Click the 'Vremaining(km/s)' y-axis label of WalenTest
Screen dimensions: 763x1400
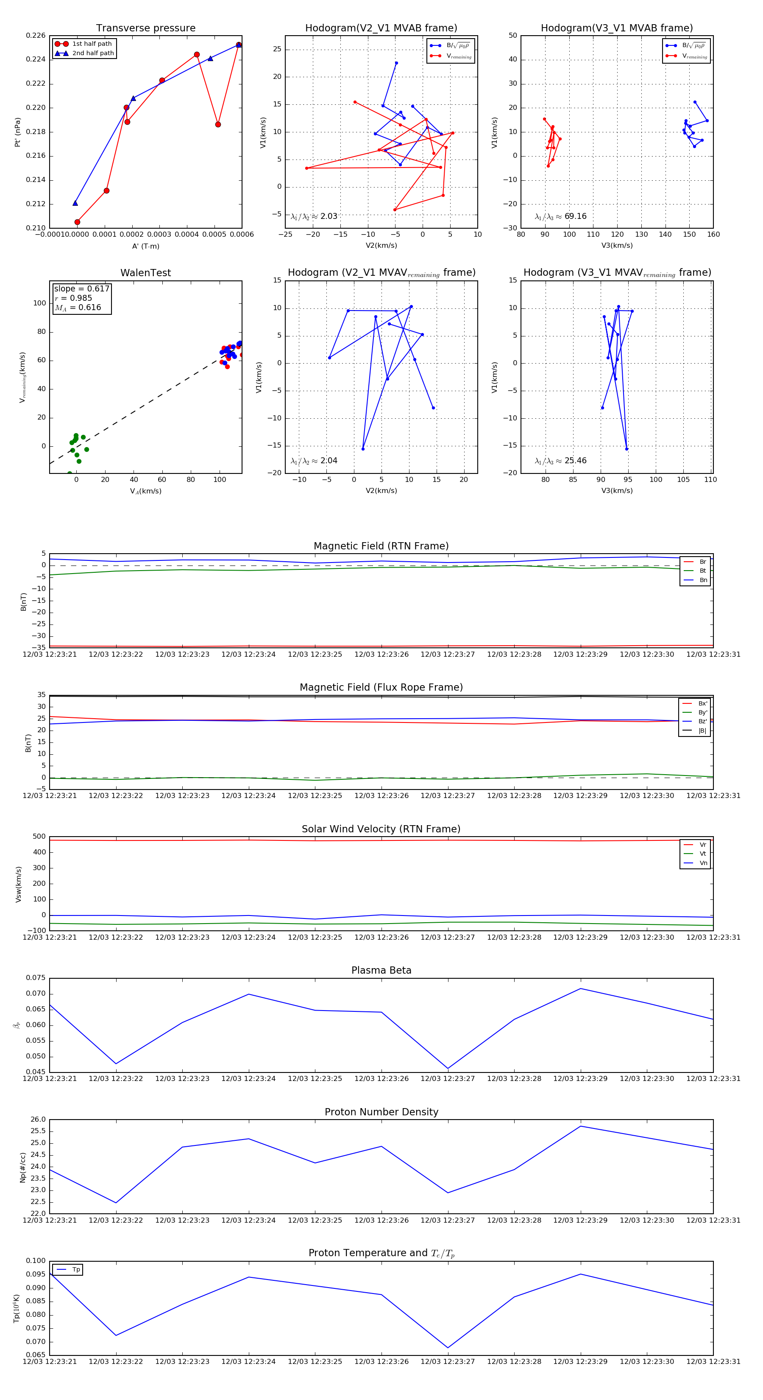(x=22, y=377)
